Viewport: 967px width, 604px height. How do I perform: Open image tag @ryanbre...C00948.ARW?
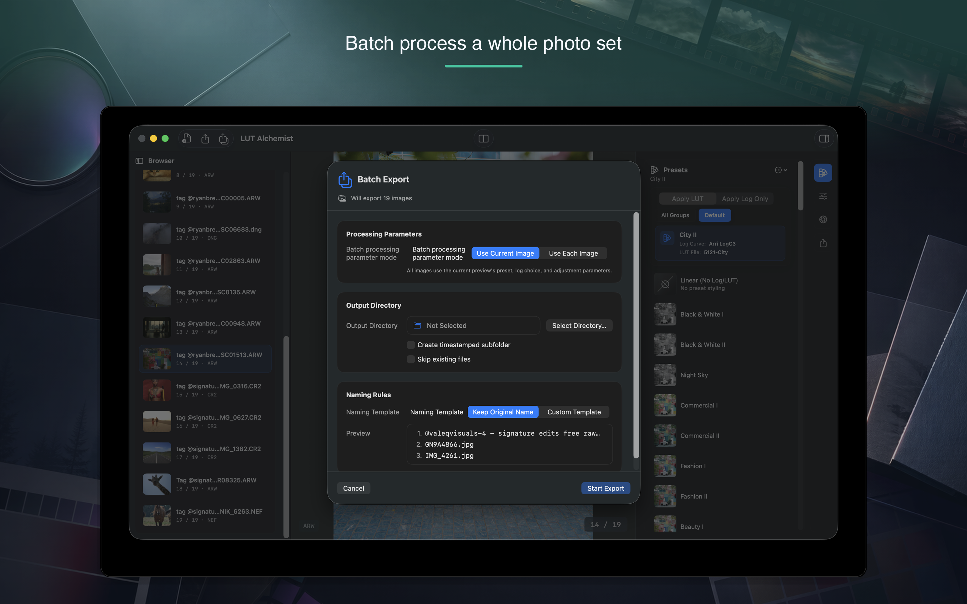coord(205,327)
